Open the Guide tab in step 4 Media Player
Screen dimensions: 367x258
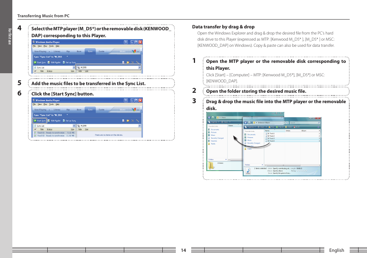coord(101,51)
